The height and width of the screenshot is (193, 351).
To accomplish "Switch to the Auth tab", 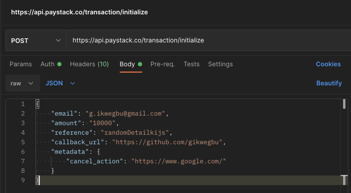I will 51,64.
